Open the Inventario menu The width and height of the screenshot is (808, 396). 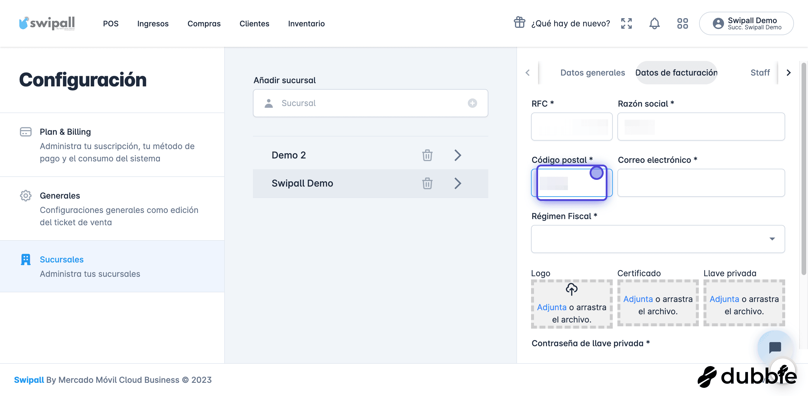[x=306, y=23]
